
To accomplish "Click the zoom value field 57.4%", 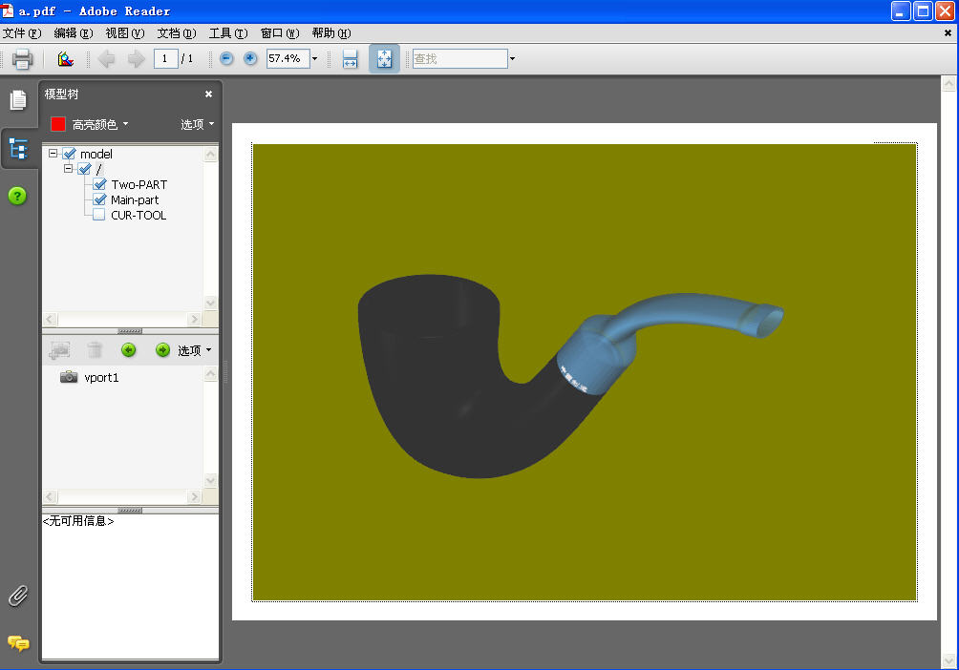I will (x=288, y=58).
